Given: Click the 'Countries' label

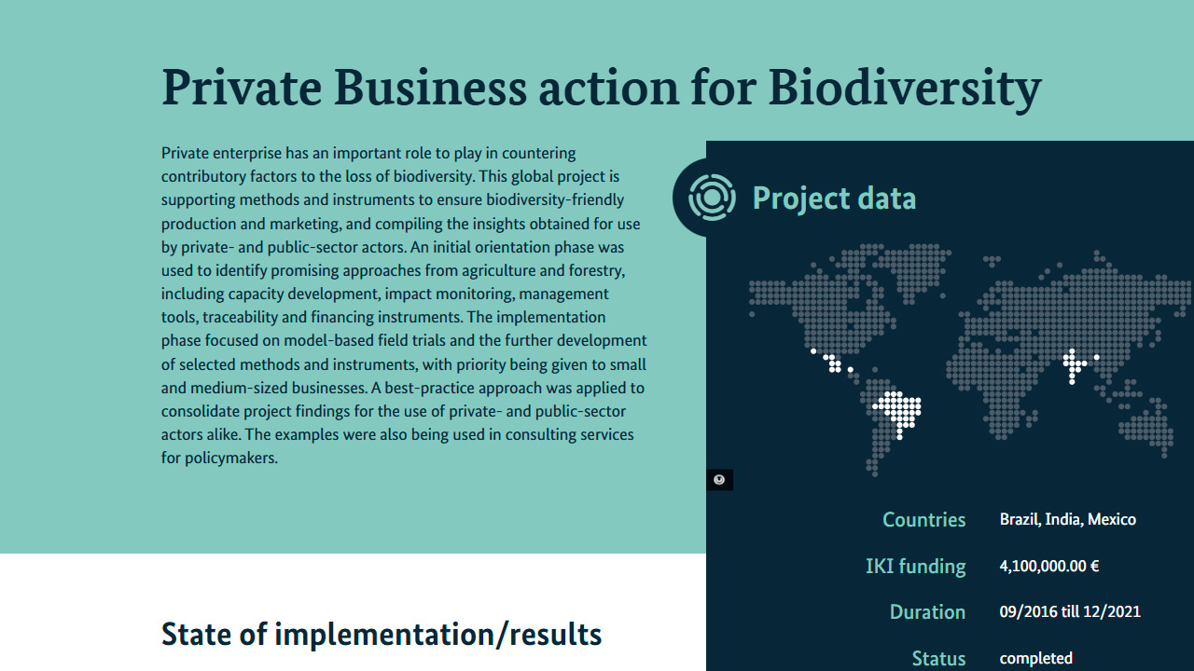Looking at the screenshot, I should tap(923, 520).
